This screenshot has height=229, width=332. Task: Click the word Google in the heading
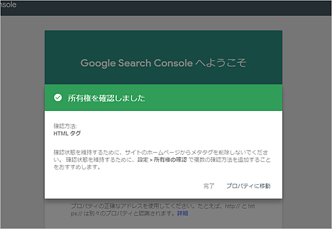[x=96, y=63]
